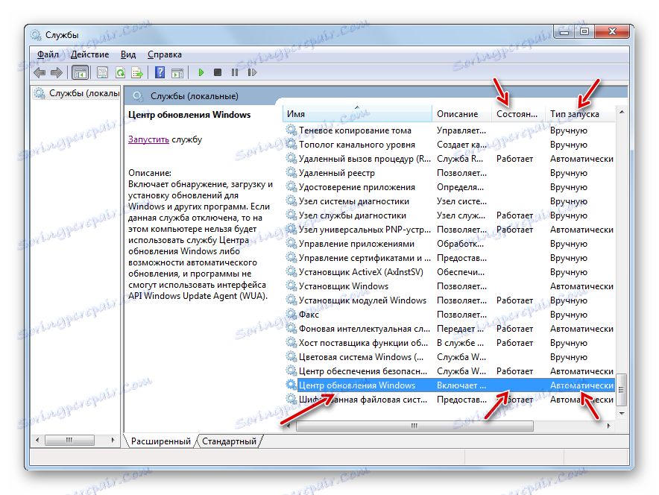
Task: Click the gear icon of Узел системы диагностики
Action: pyautogui.click(x=291, y=201)
